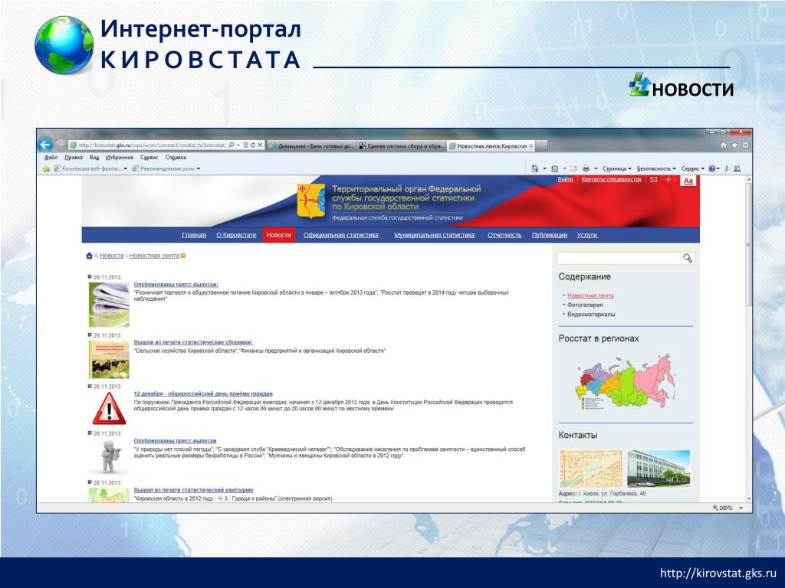This screenshot has height=588, width=785.
Task: Click the Kirov coat of arms logo
Action: 311,201
